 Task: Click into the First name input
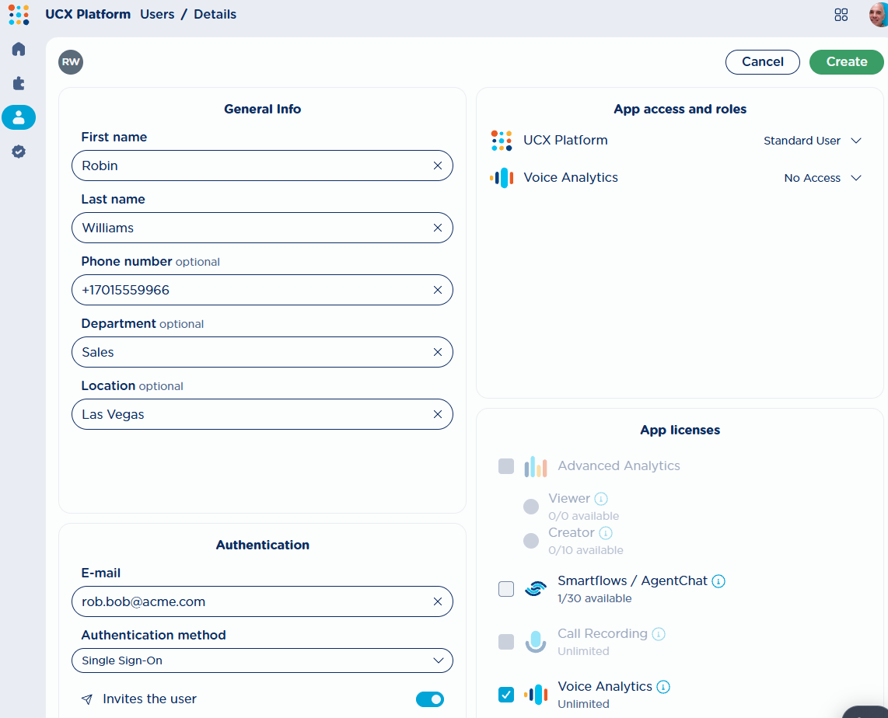pos(262,166)
